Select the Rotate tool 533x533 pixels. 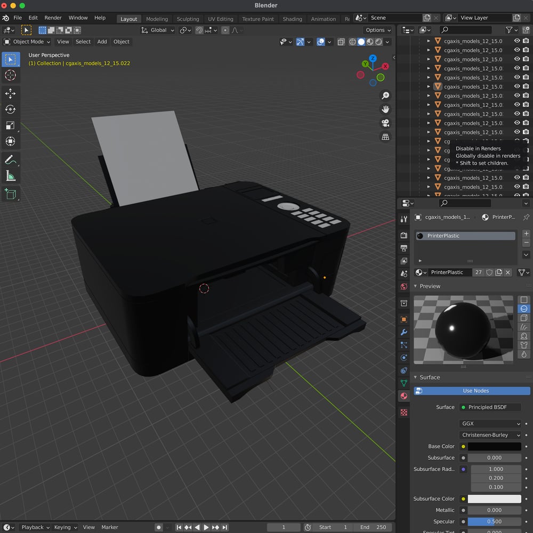point(11,109)
